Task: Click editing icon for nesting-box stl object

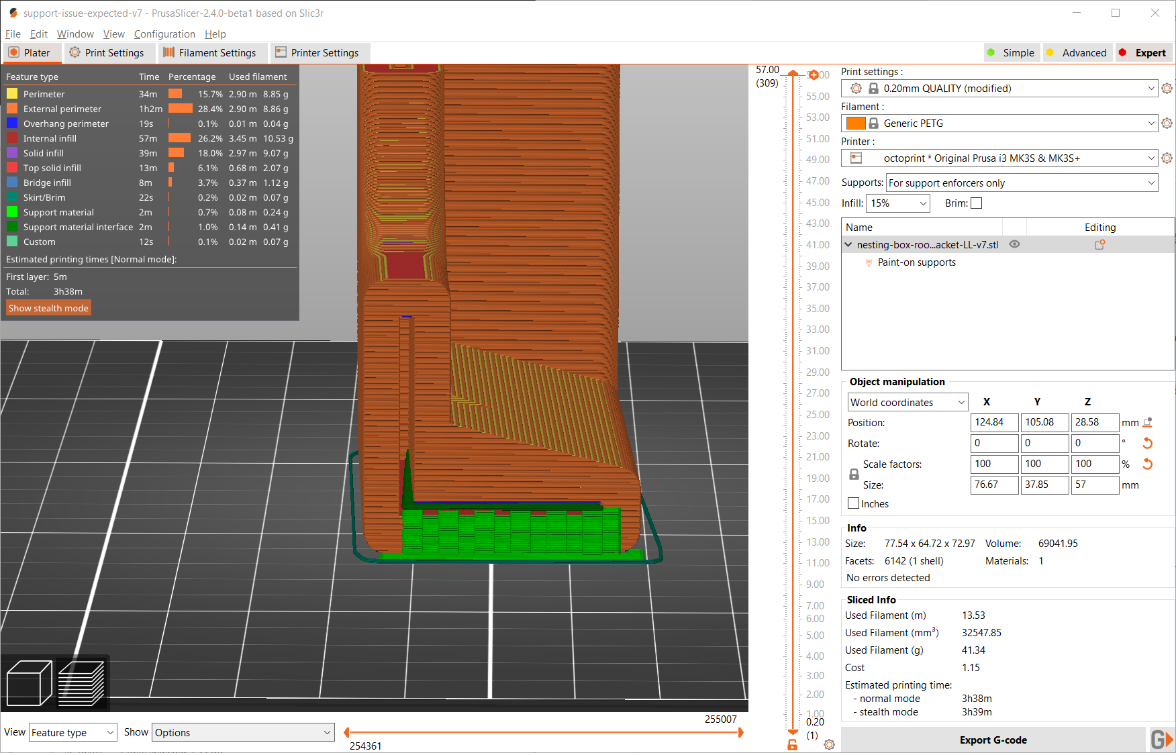Action: tap(1099, 244)
